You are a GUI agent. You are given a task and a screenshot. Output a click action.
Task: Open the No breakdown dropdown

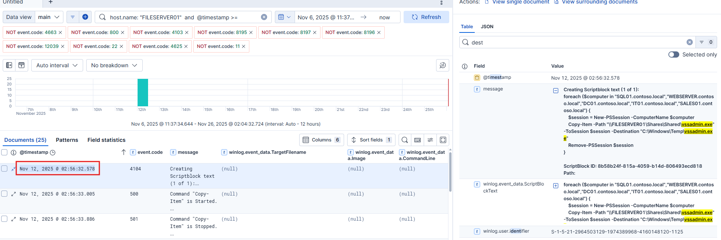click(114, 65)
